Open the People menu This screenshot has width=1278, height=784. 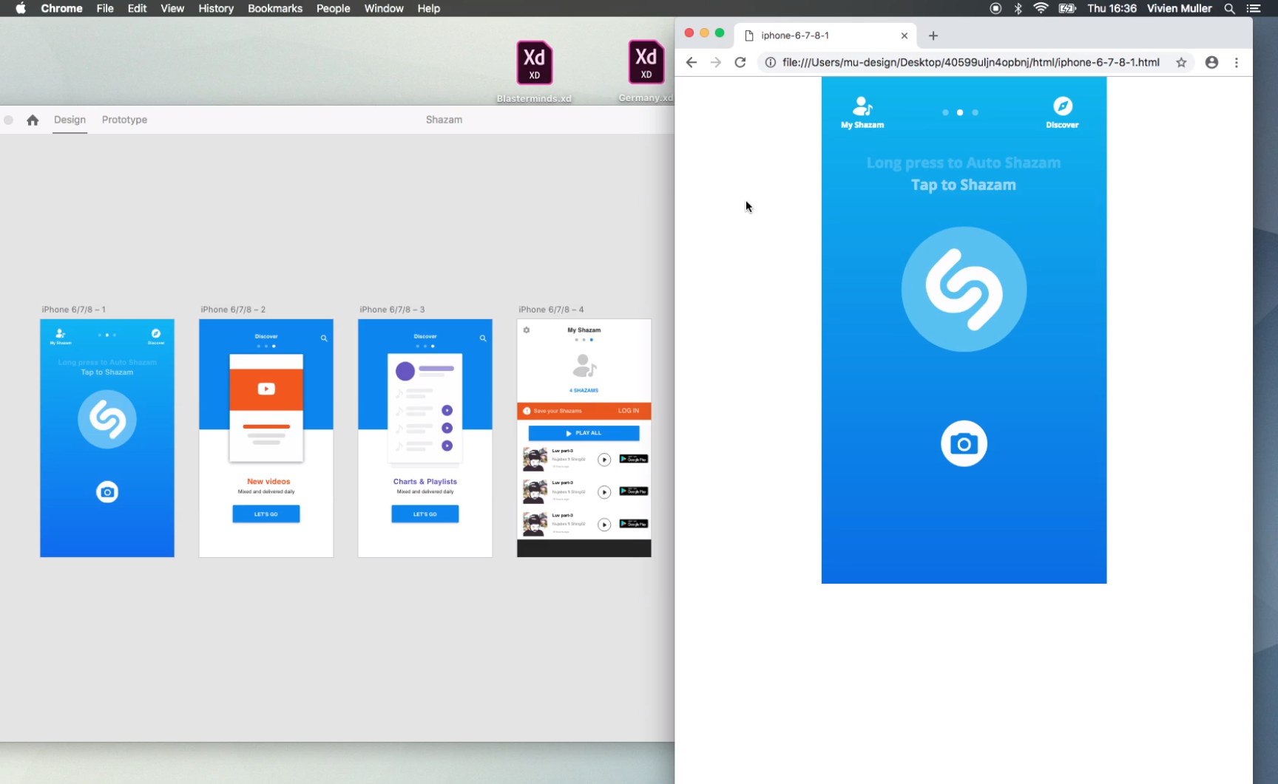coord(333,8)
